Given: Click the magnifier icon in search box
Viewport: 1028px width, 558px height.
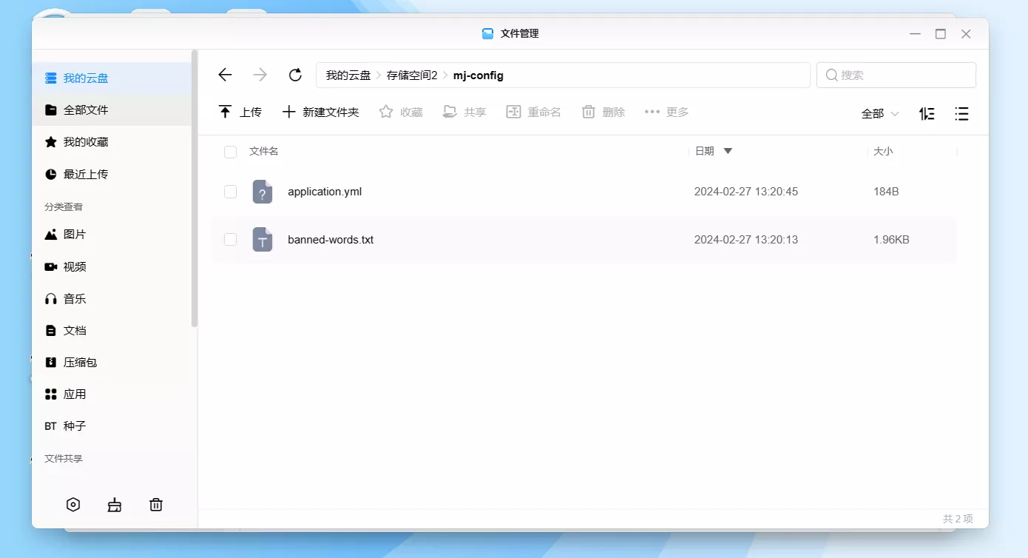Looking at the screenshot, I should click(831, 75).
